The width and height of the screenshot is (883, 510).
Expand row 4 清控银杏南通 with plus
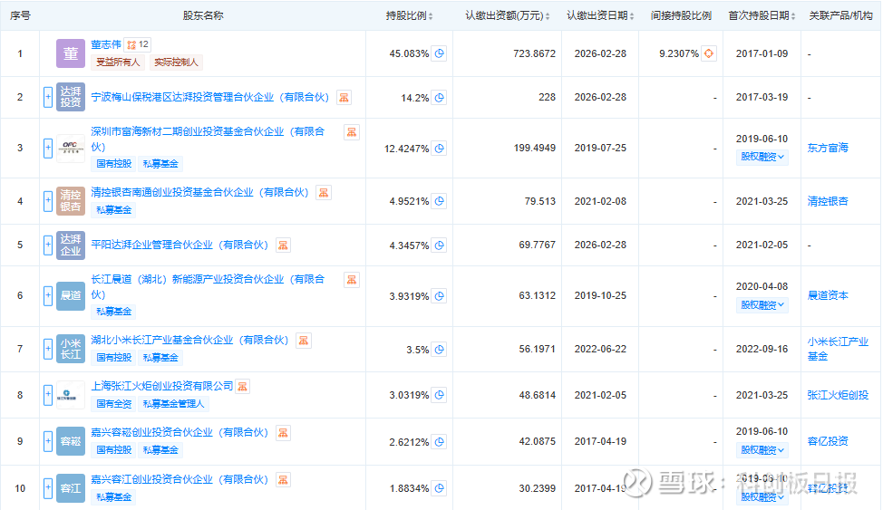[x=48, y=201]
